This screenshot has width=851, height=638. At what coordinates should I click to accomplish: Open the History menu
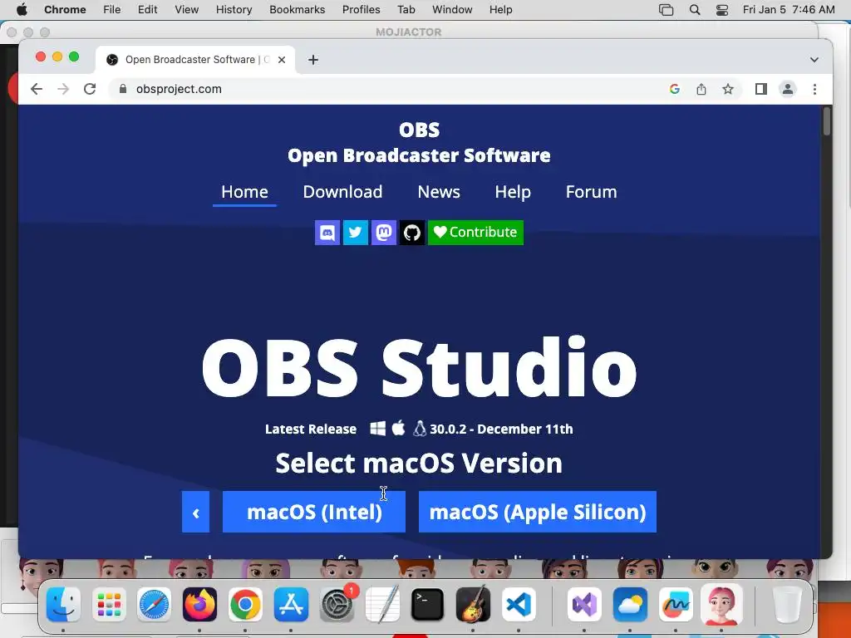click(234, 9)
